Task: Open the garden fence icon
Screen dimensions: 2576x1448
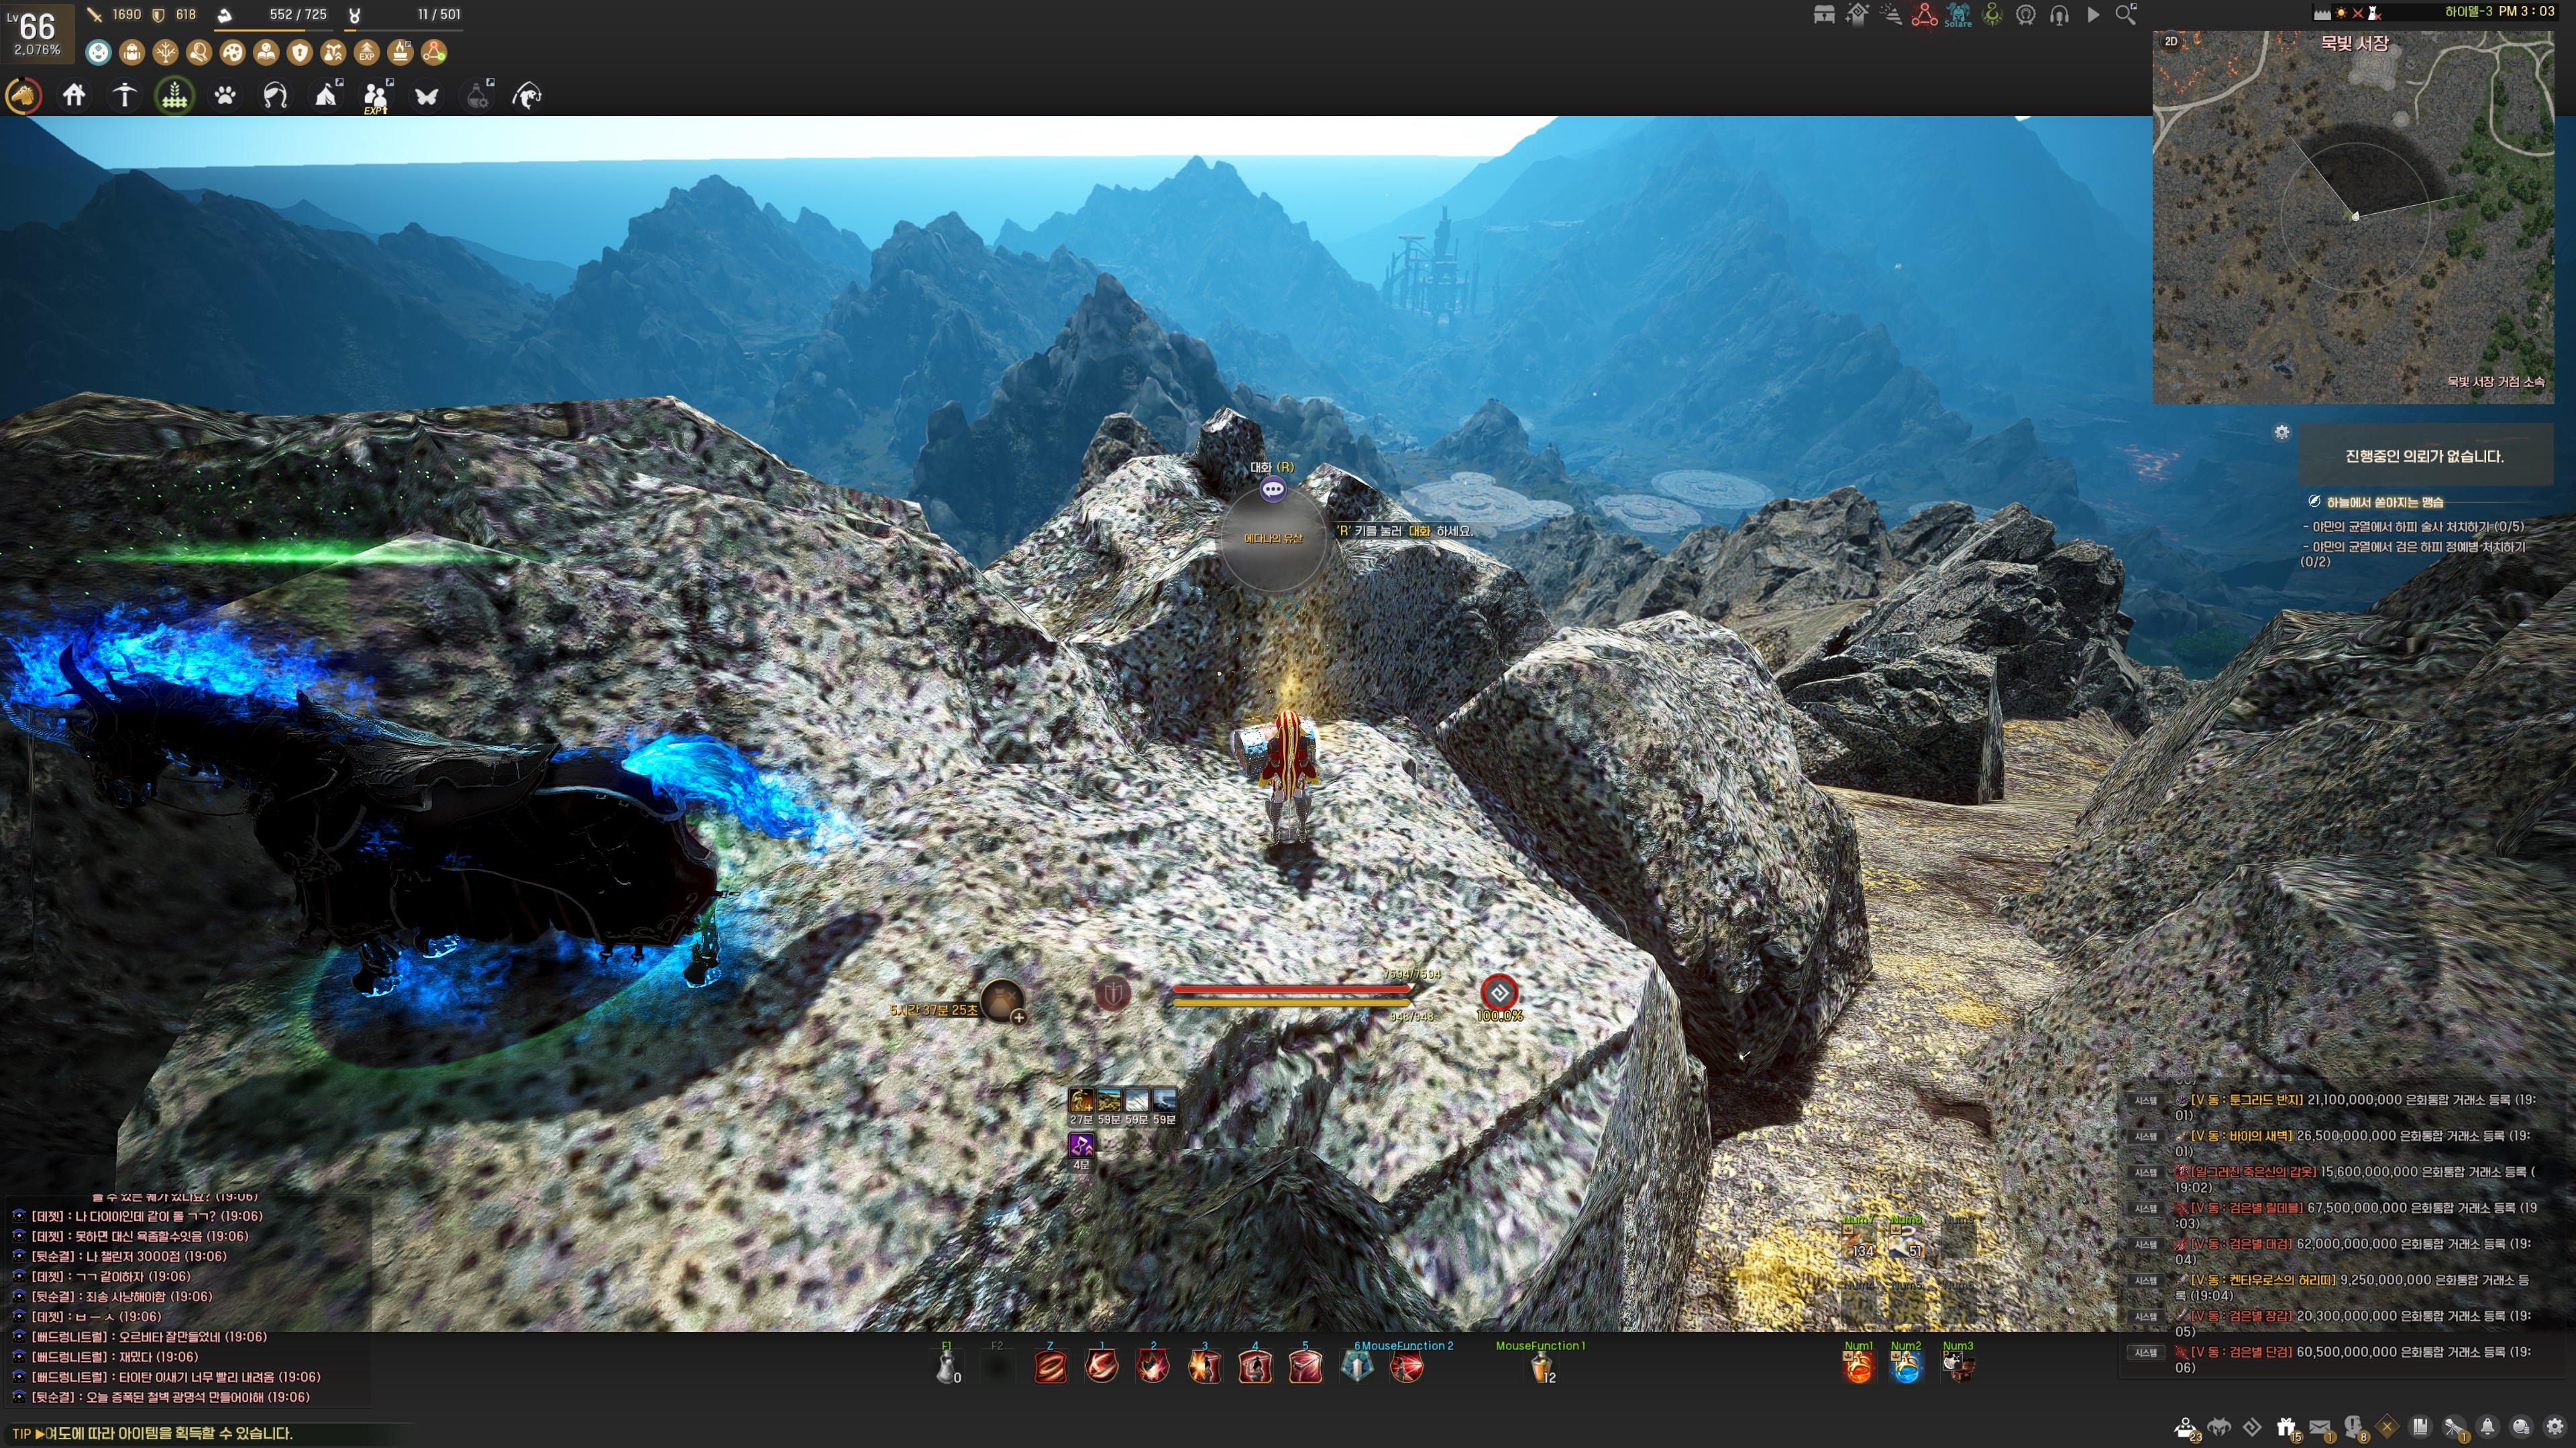Action: tap(175, 96)
